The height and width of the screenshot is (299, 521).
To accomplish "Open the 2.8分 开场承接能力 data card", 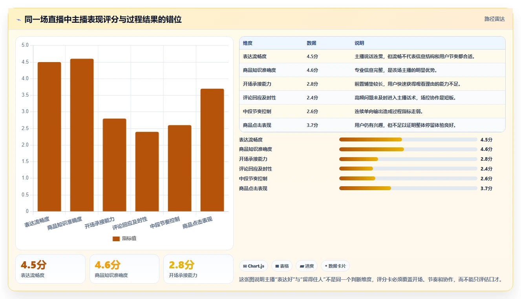I will (198, 269).
